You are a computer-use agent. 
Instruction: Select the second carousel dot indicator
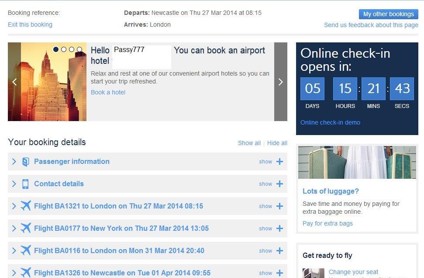[64, 49]
